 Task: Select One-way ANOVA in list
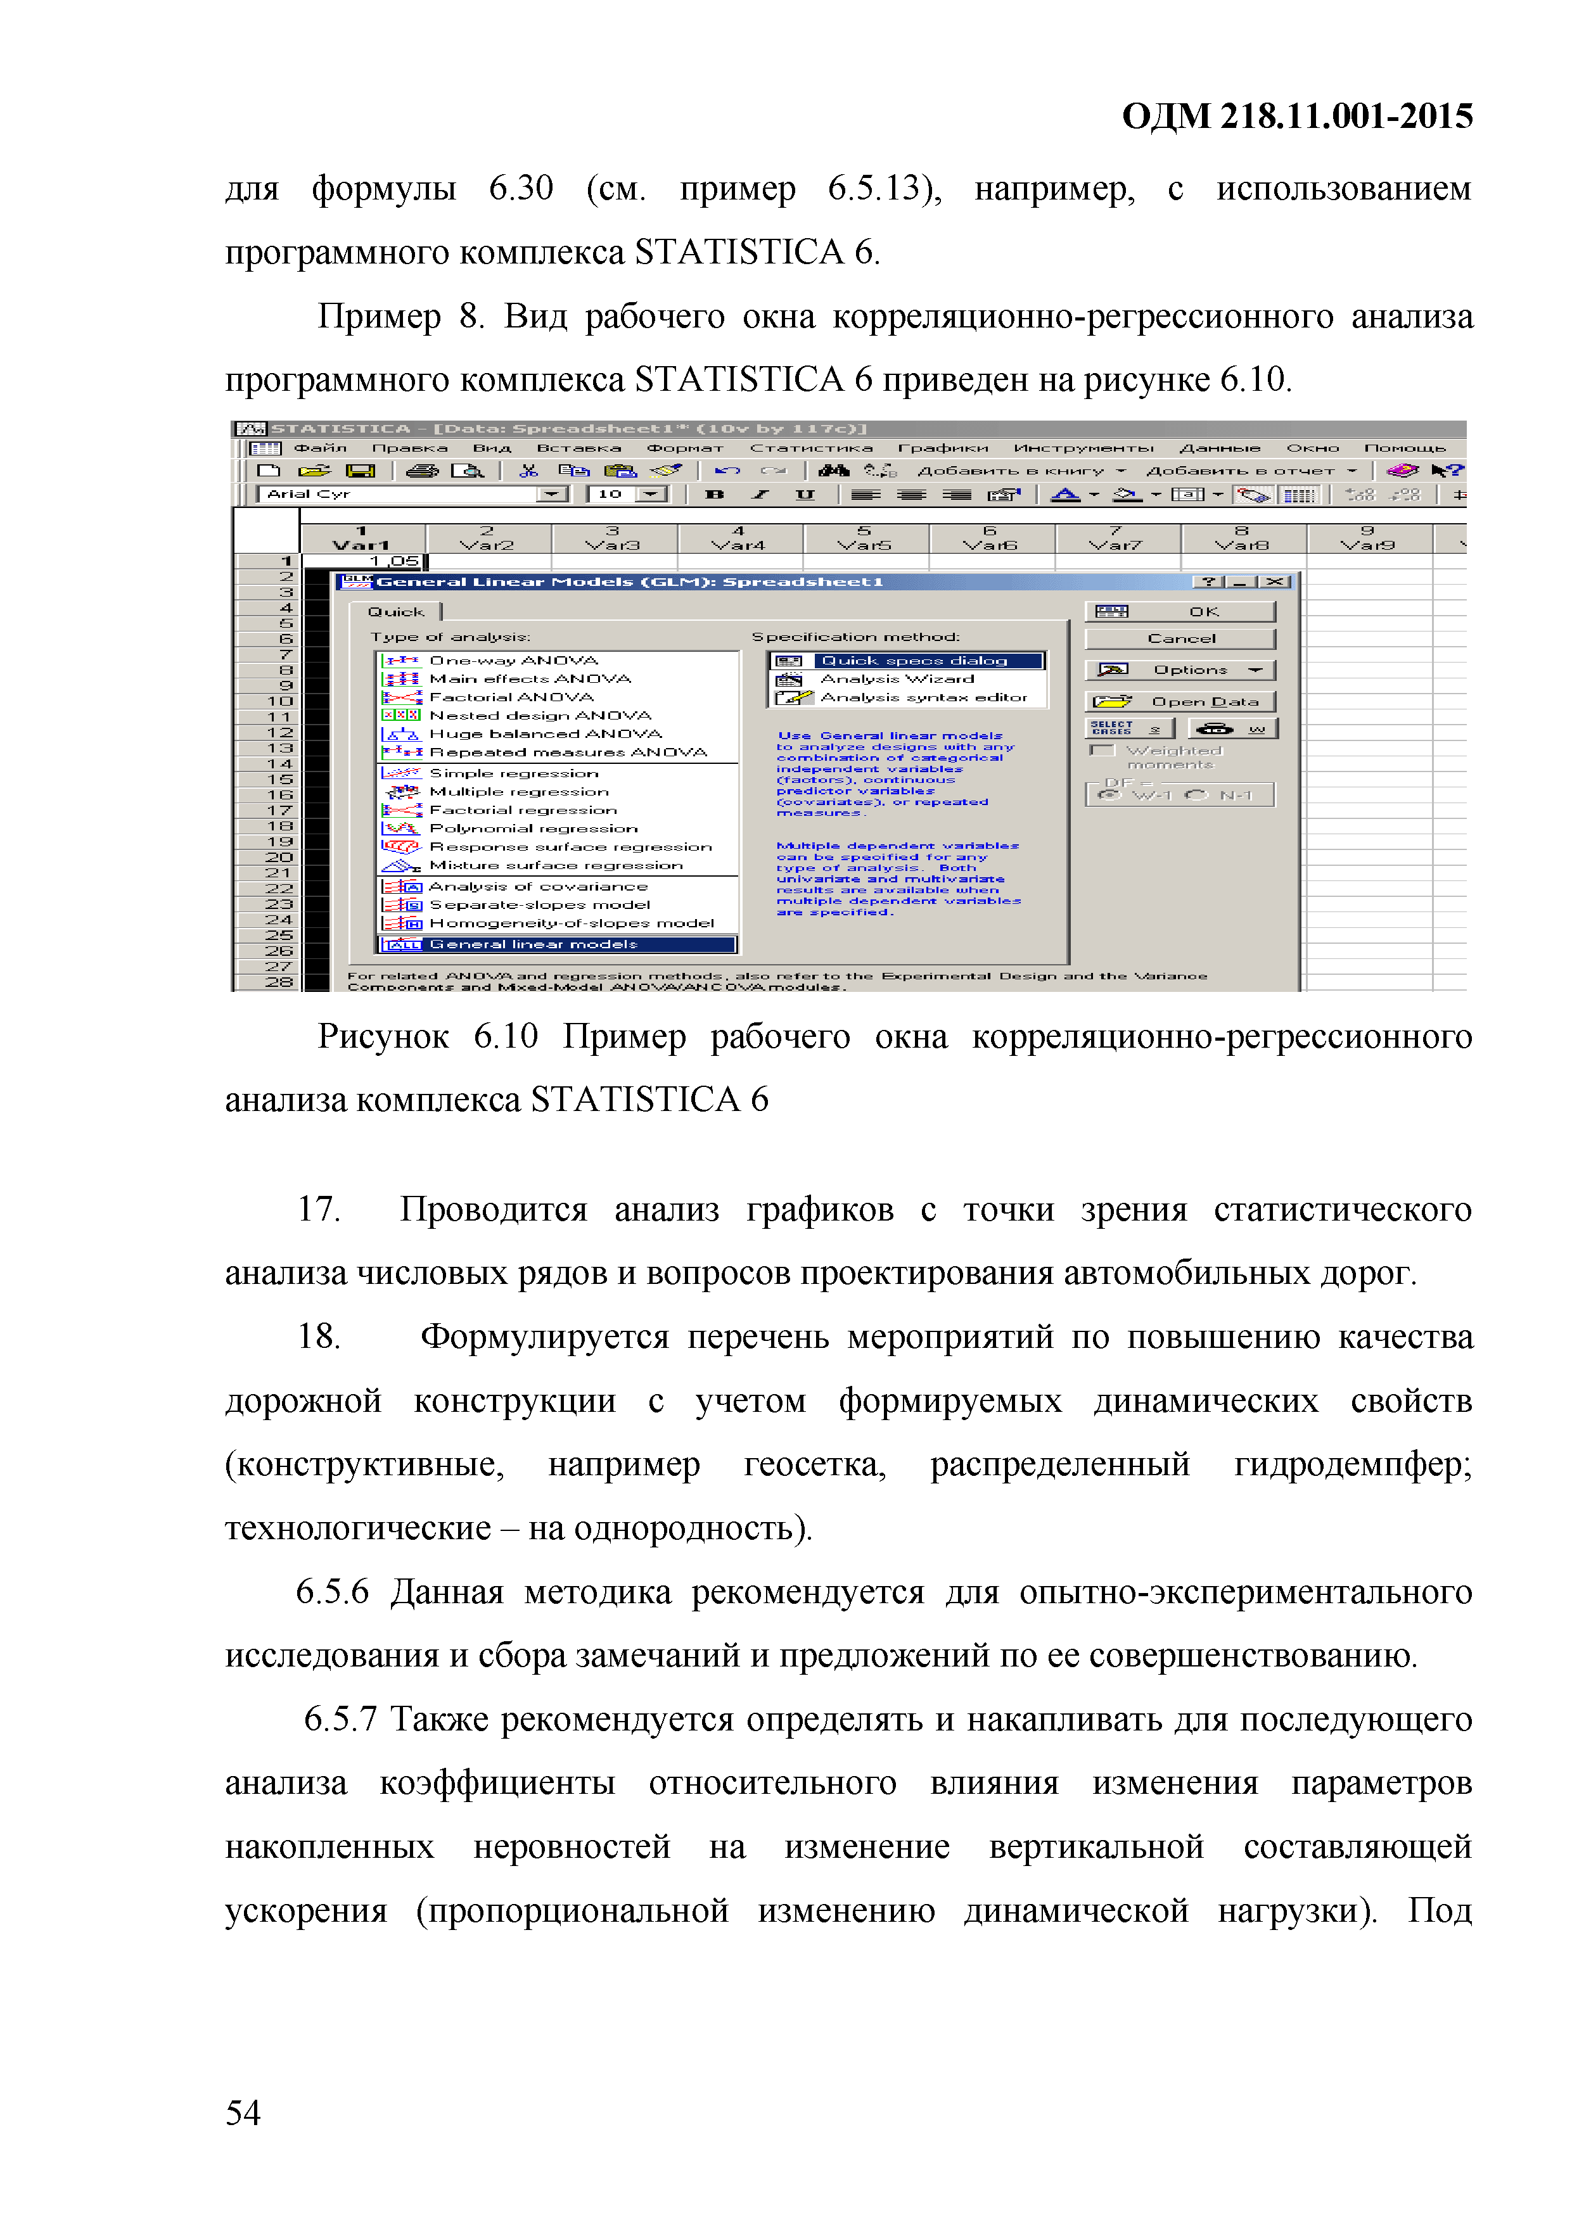tap(514, 660)
